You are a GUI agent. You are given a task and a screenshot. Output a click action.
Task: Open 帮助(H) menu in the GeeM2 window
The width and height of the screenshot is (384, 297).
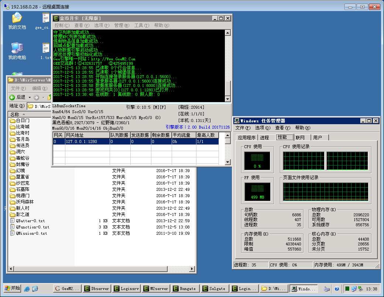pos(162,25)
